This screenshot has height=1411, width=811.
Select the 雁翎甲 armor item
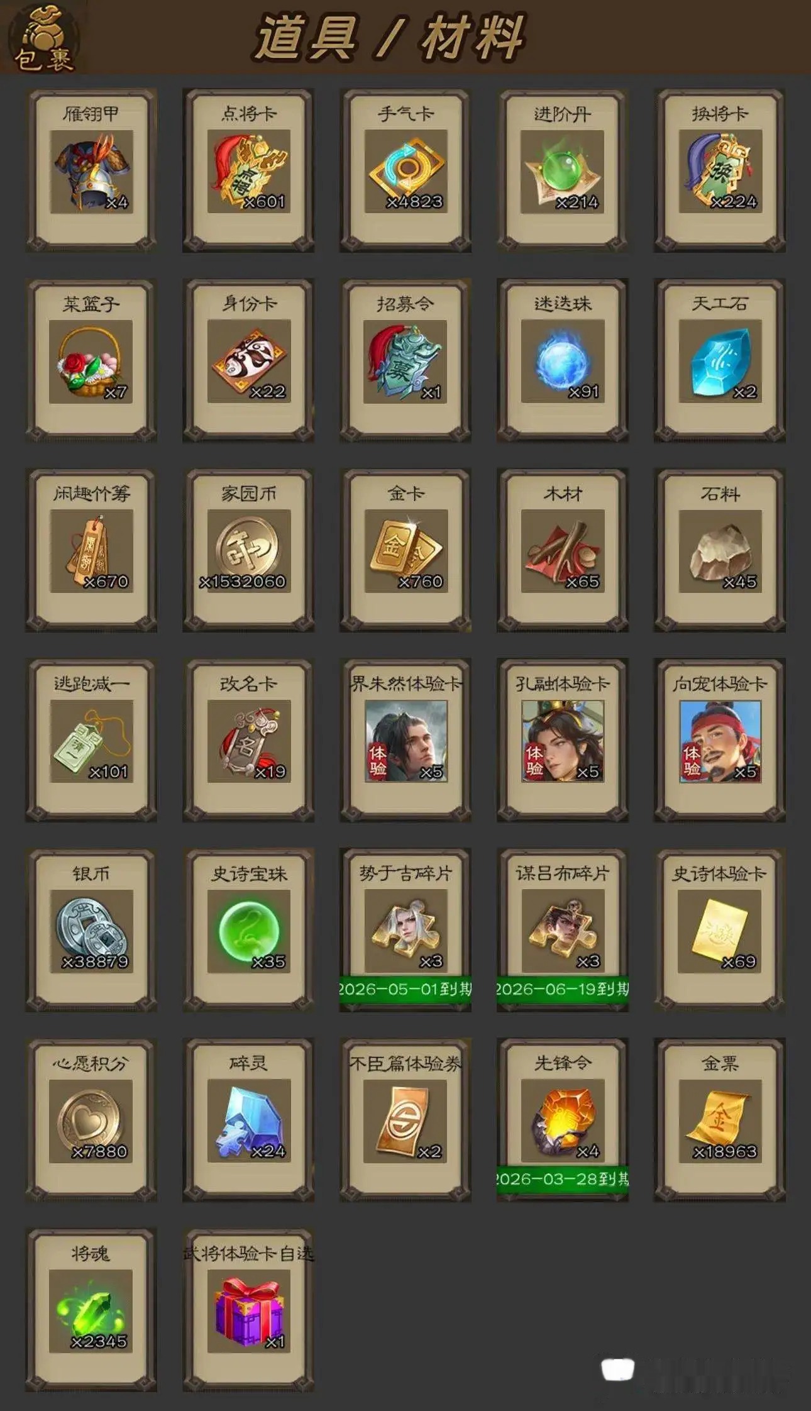point(91,170)
